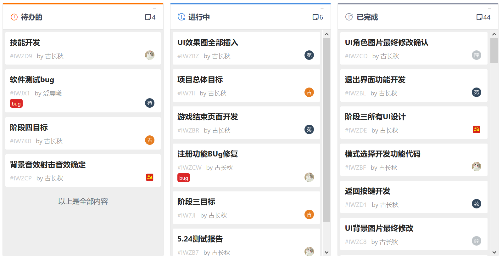
Task: Open the 退出界面功能开发 issue
Action: [x=375, y=80]
